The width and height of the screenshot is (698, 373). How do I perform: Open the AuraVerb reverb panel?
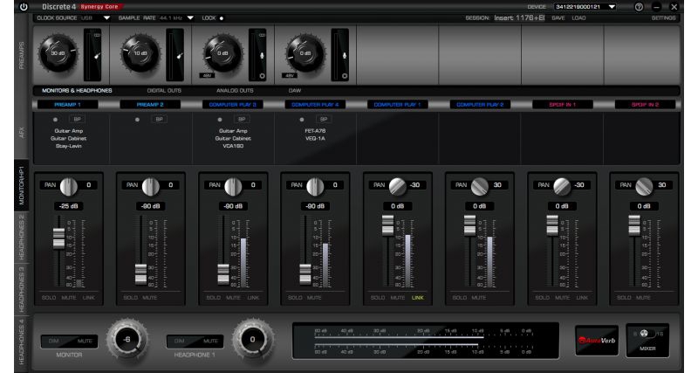coord(597,341)
